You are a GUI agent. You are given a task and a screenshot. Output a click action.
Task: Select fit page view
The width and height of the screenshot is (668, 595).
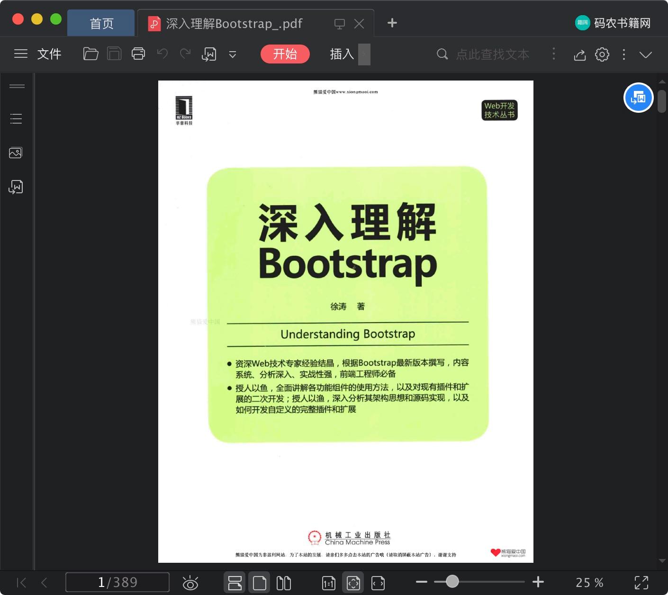353,583
